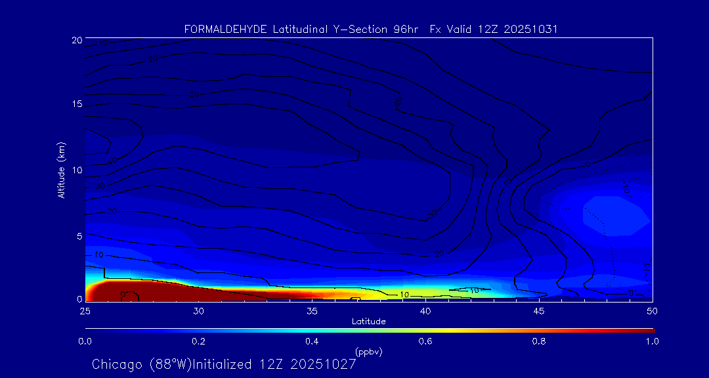Viewport: 709px width, 378px height.
Task: Click the latitude axis tick label 25
Action: click(85, 311)
